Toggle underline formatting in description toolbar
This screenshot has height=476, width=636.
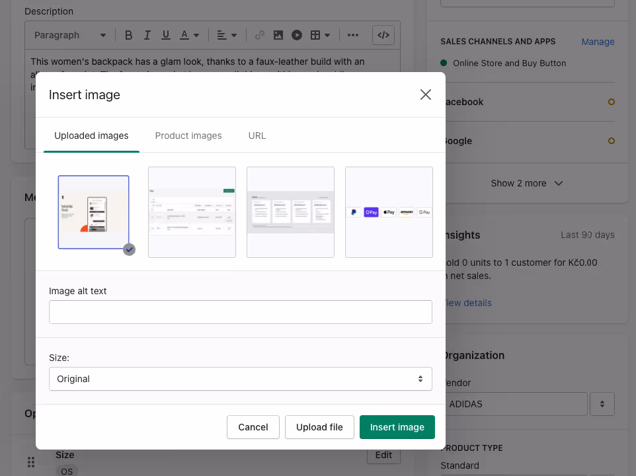(165, 35)
